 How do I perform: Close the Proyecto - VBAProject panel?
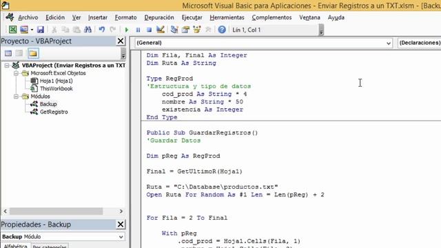click(x=121, y=41)
